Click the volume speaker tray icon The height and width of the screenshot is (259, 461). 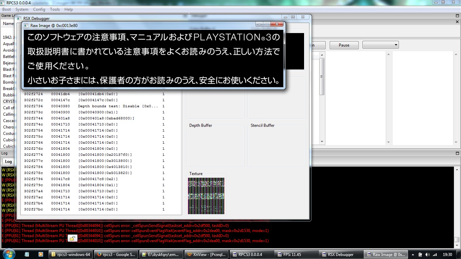tap(428, 254)
